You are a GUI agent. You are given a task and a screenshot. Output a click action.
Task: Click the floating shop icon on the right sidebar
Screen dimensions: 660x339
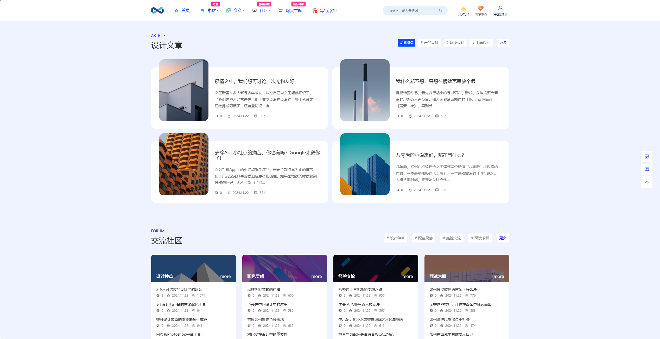646,156
